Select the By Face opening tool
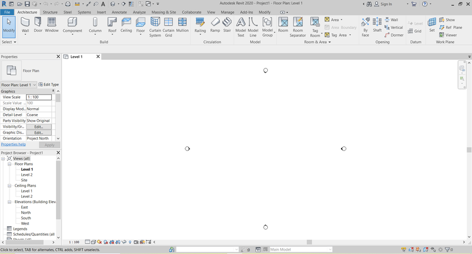The height and width of the screenshot is (254, 472). [x=365, y=27]
